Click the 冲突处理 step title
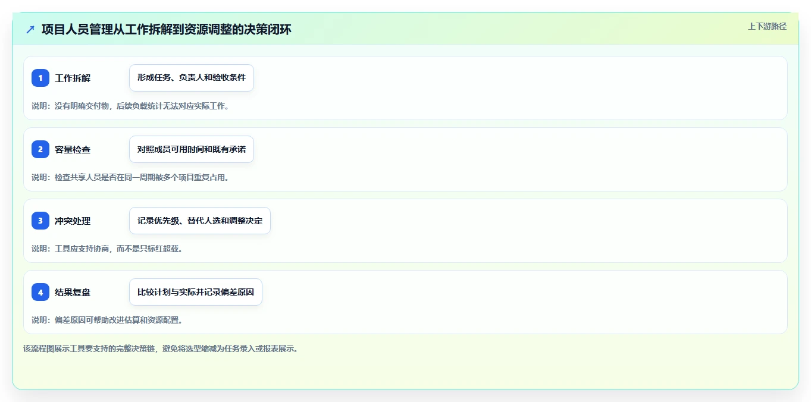811x402 pixels. click(73, 221)
